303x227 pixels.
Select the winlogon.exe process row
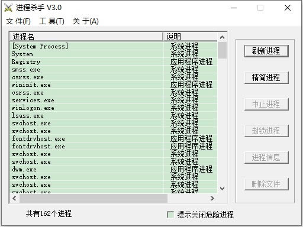[x=114, y=108]
